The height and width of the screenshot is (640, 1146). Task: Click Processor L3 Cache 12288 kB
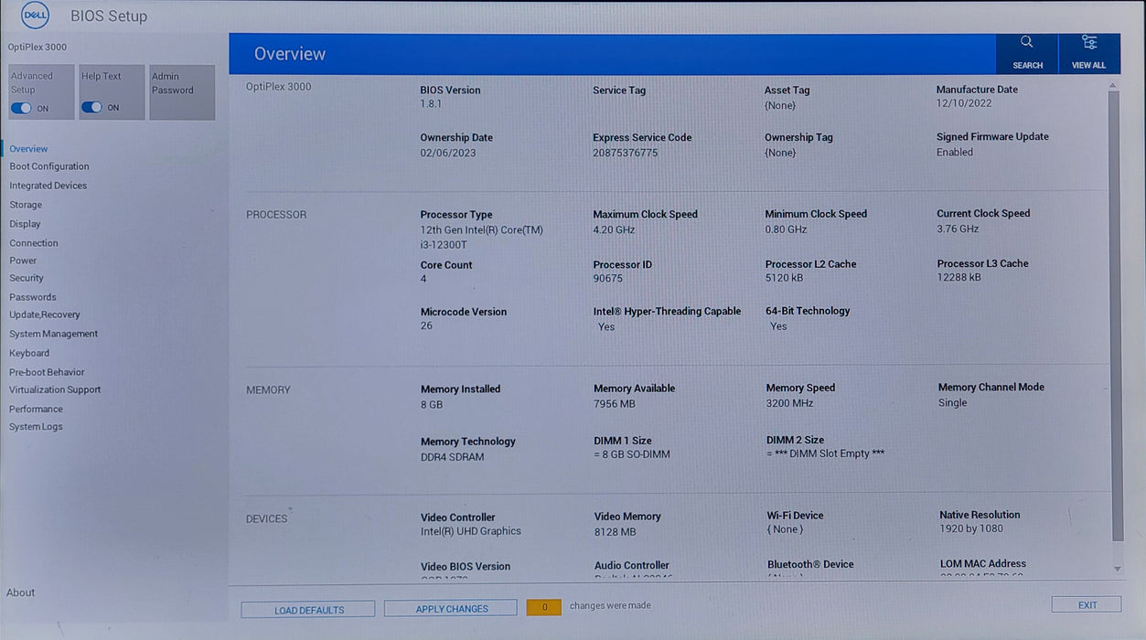(959, 277)
